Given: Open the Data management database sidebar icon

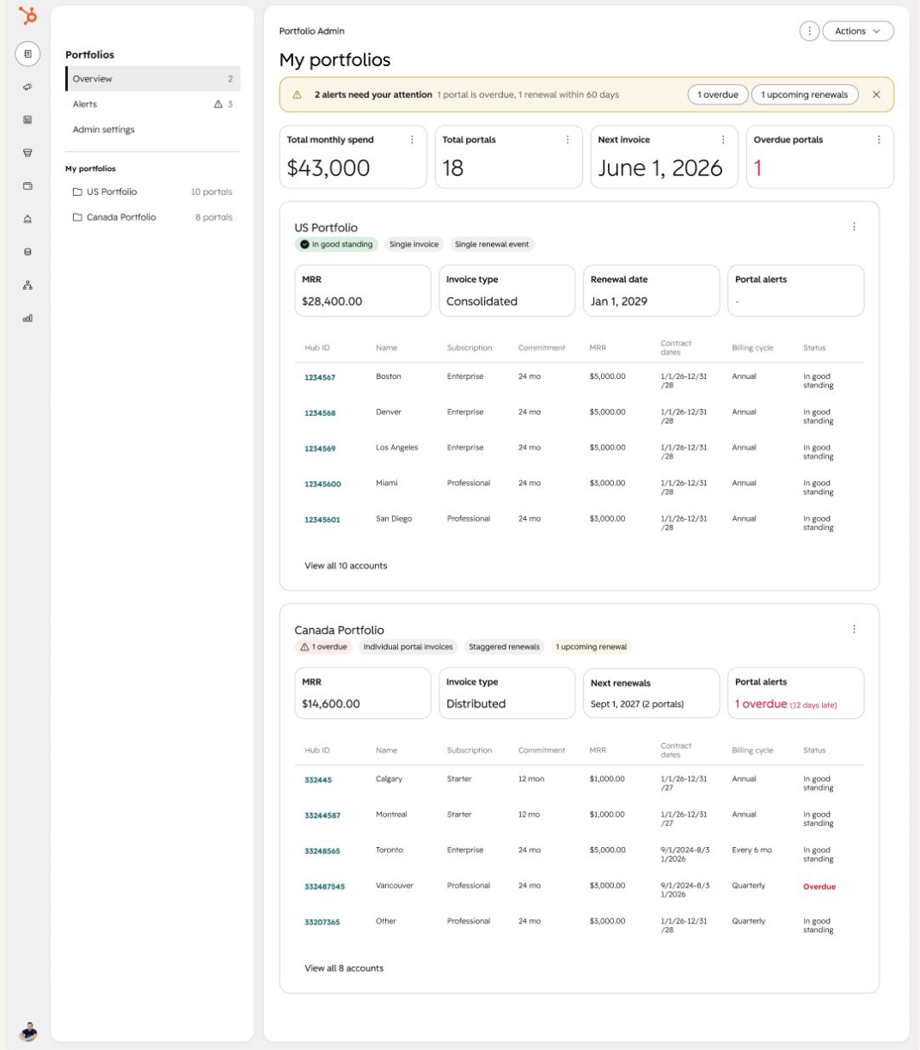Looking at the screenshot, I should click(x=28, y=252).
